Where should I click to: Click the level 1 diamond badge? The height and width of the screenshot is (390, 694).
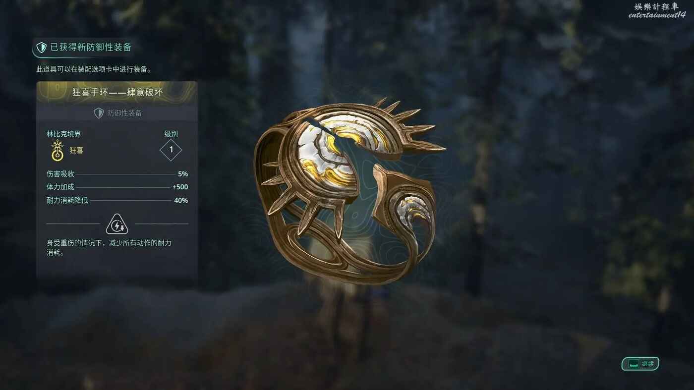click(x=171, y=150)
